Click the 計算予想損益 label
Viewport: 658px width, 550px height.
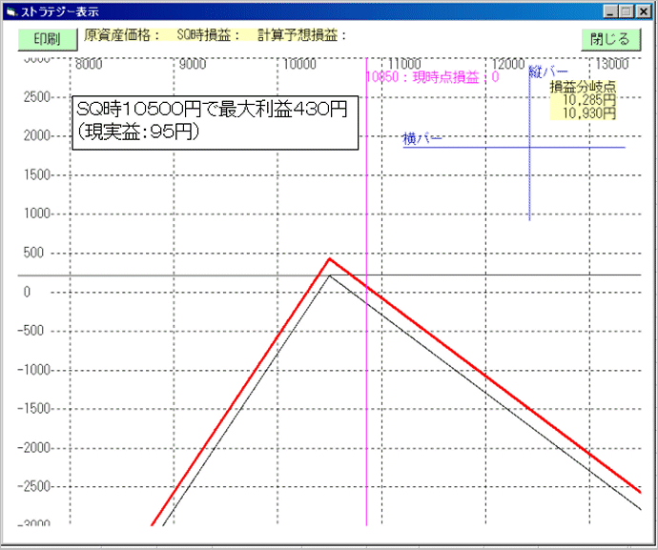point(301,35)
